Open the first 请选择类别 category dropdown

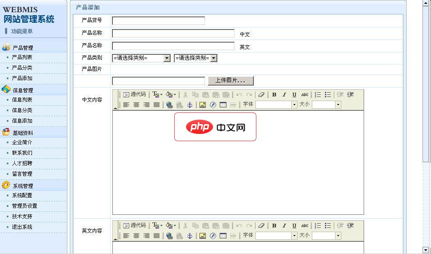pyautogui.click(x=141, y=58)
